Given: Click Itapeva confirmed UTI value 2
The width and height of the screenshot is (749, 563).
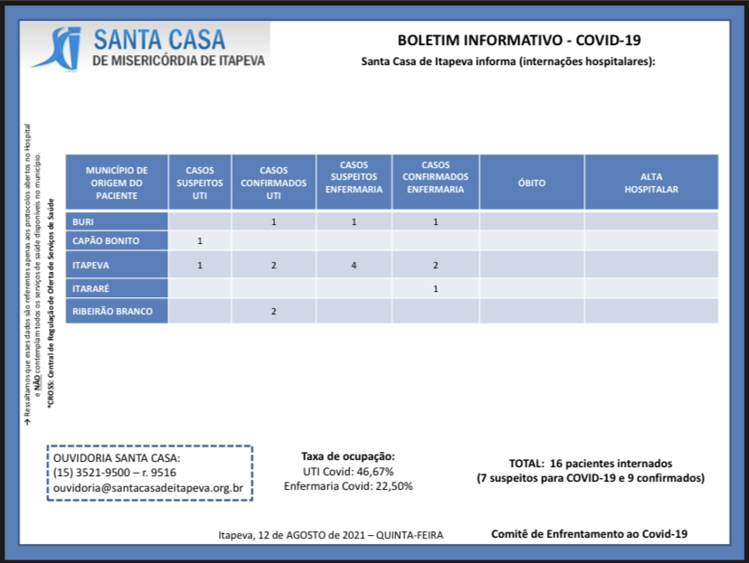Looking at the screenshot, I should [274, 266].
